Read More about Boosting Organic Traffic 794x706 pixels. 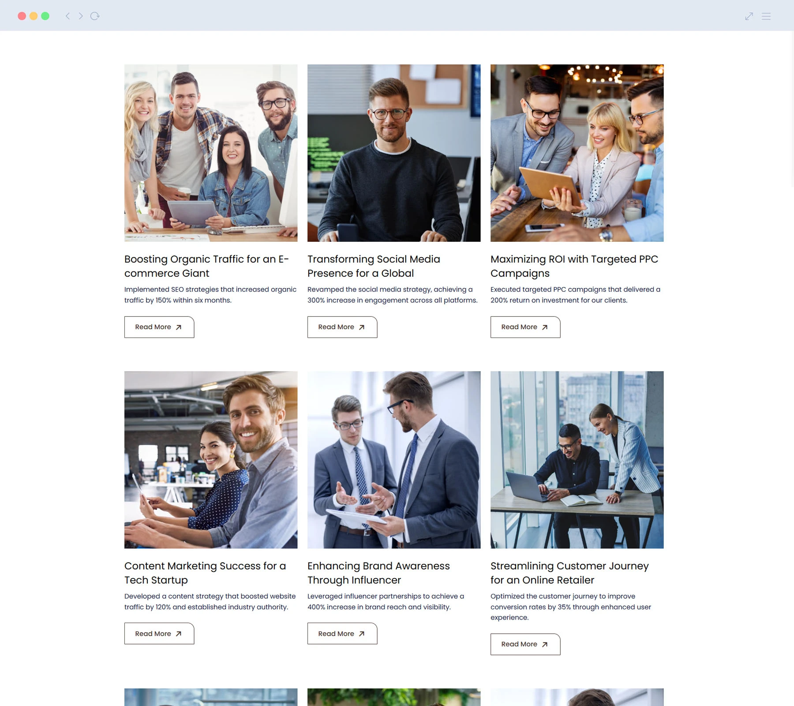click(x=159, y=327)
